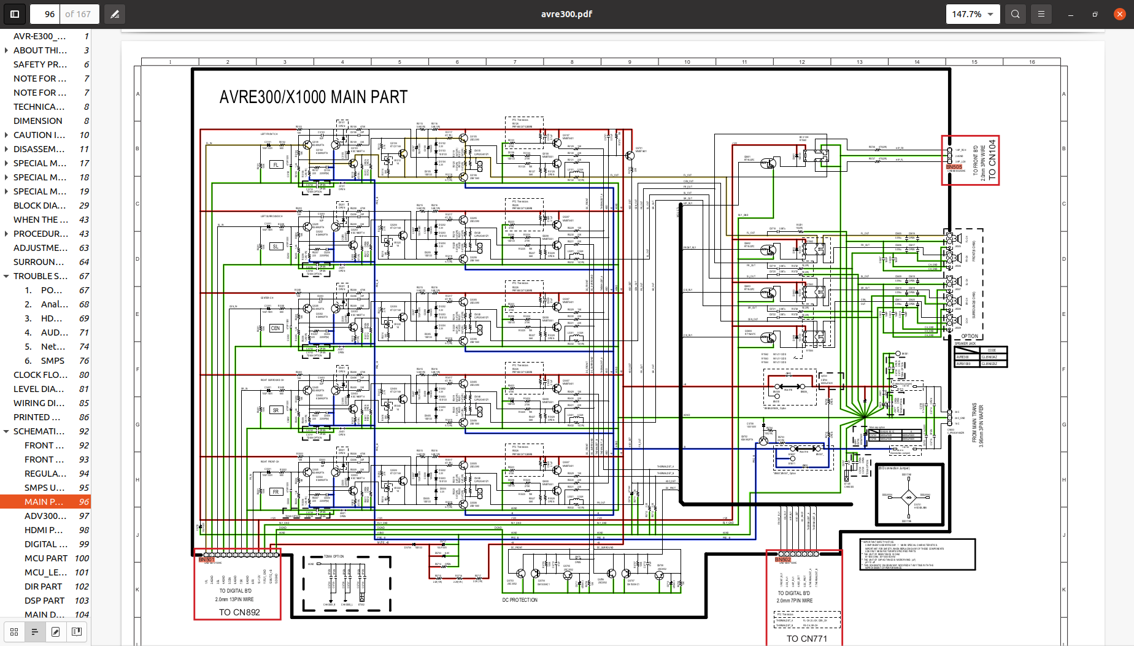The width and height of the screenshot is (1134, 646).
Task: Select troubleshooting item 5. Net...
Action: [x=45, y=347]
